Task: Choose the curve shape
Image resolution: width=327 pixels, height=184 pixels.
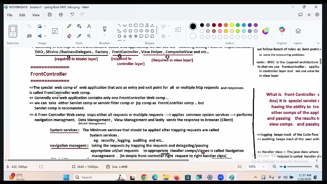Action: point(125,25)
